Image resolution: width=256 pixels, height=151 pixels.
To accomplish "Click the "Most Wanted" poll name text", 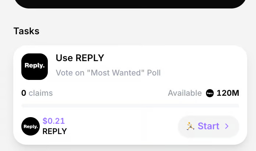I will click(115, 73).
